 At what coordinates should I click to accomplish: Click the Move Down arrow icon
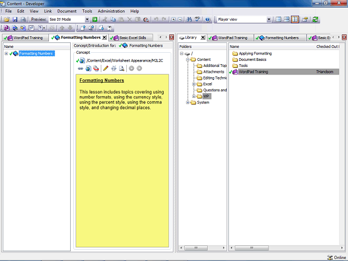(x=70, y=28)
